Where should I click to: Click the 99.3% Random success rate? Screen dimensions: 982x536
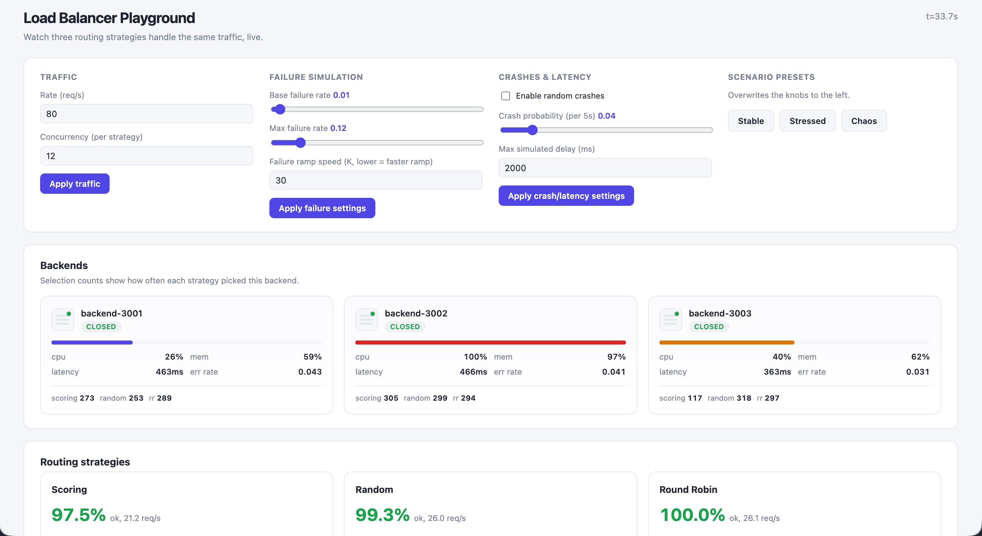tap(382, 515)
